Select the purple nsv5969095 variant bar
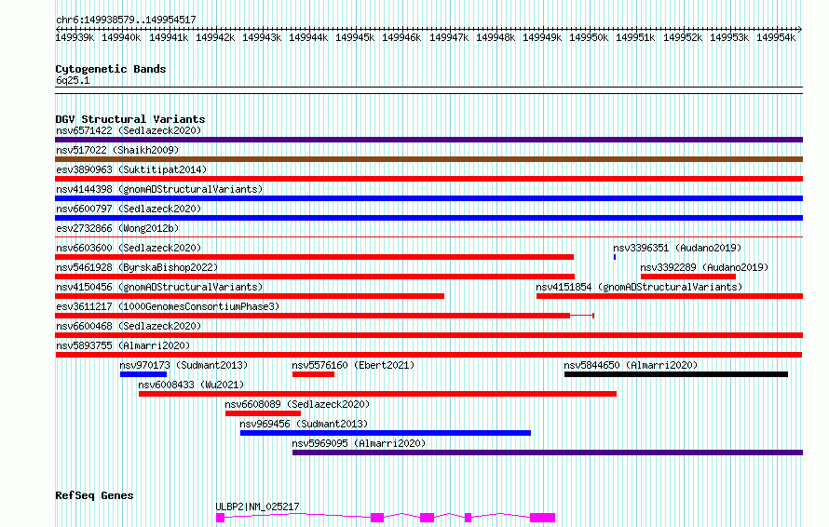The image size is (829, 527). [x=548, y=453]
